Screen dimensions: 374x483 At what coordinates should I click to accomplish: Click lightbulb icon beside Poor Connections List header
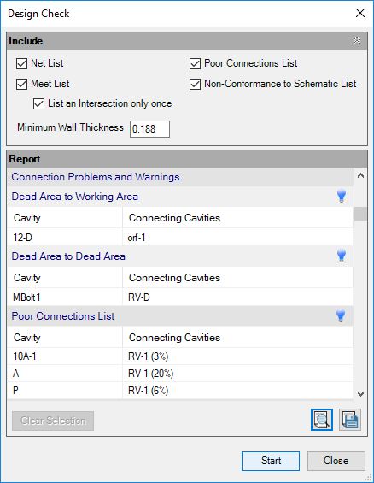click(341, 315)
